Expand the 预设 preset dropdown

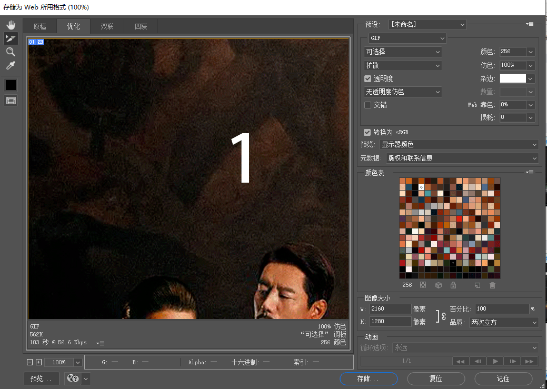(427, 24)
